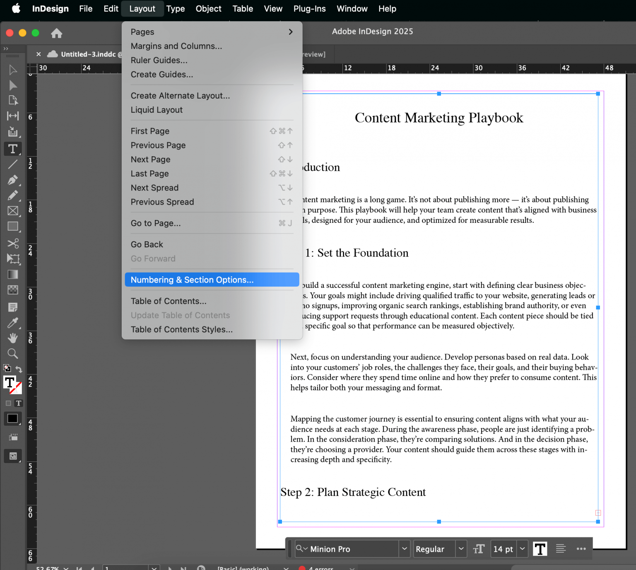Select the Rectangle Frame tool
The width and height of the screenshot is (636, 570).
click(x=13, y=210)
